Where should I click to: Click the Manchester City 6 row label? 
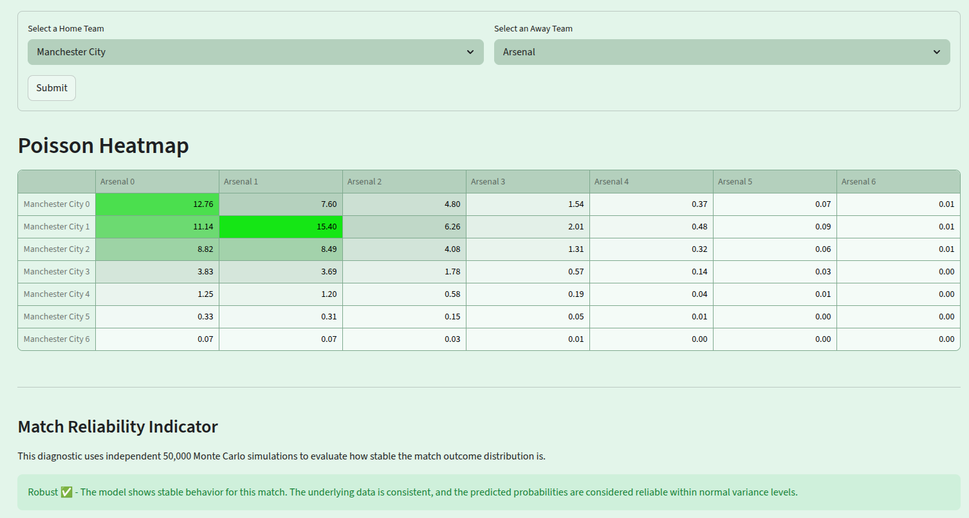click(x=57, y=339)
